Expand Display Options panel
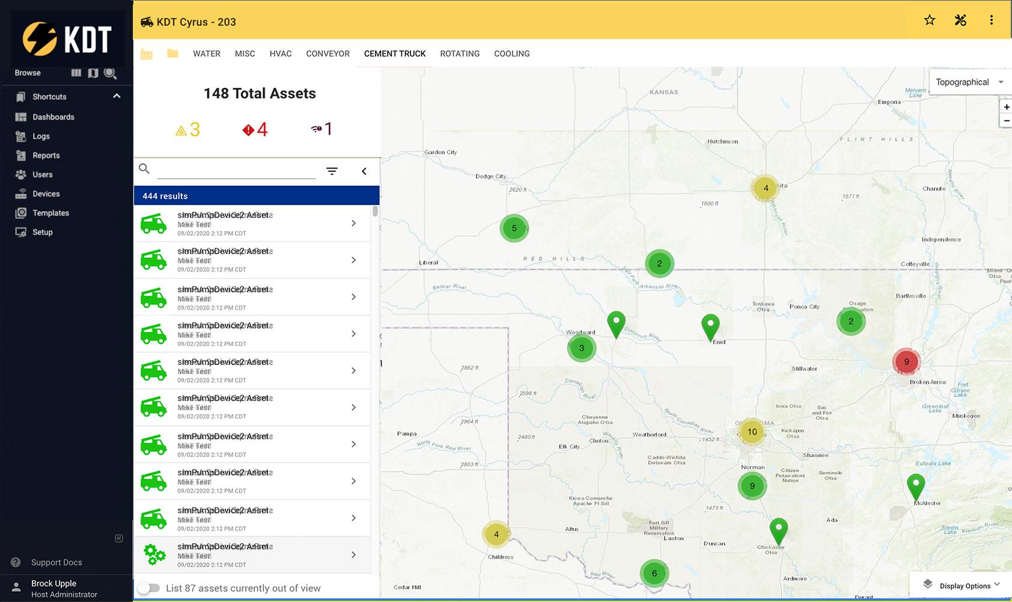 tap(964, 585)
